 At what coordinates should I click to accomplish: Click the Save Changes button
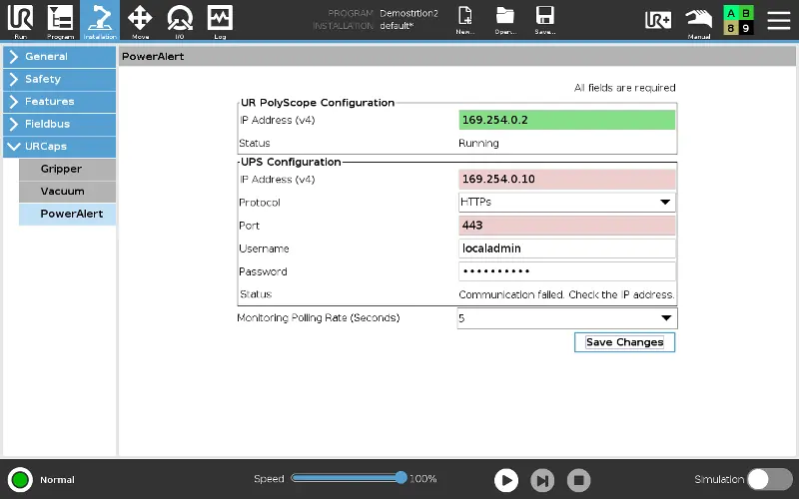pos(625,342)
